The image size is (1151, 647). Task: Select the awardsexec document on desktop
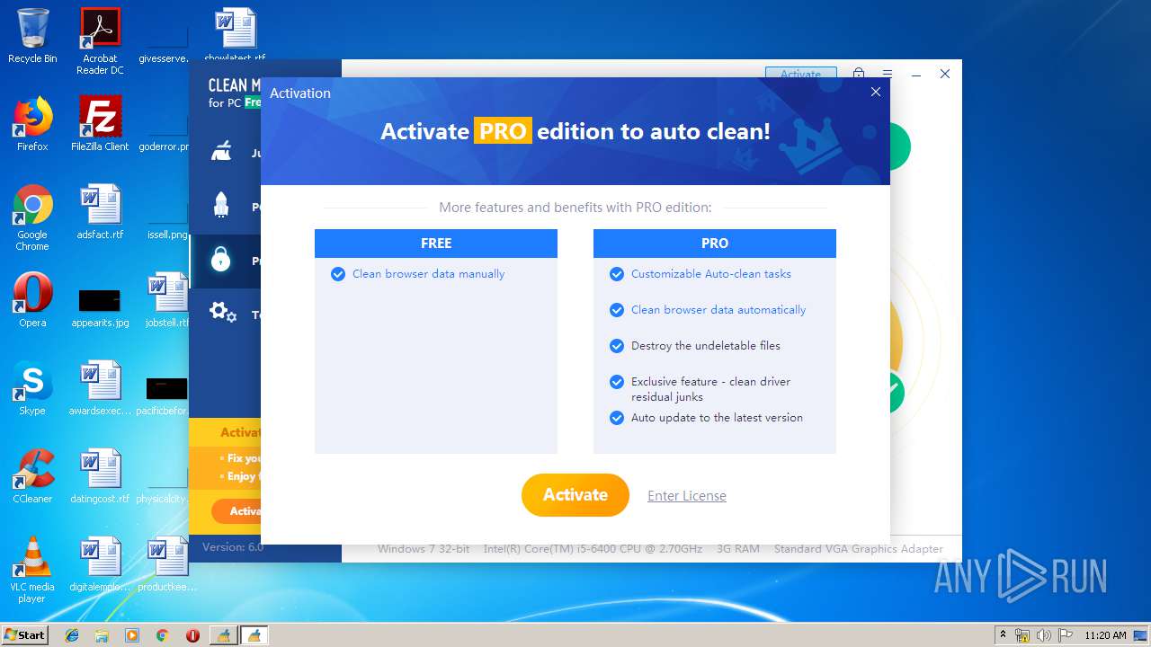tap(100, 388)
